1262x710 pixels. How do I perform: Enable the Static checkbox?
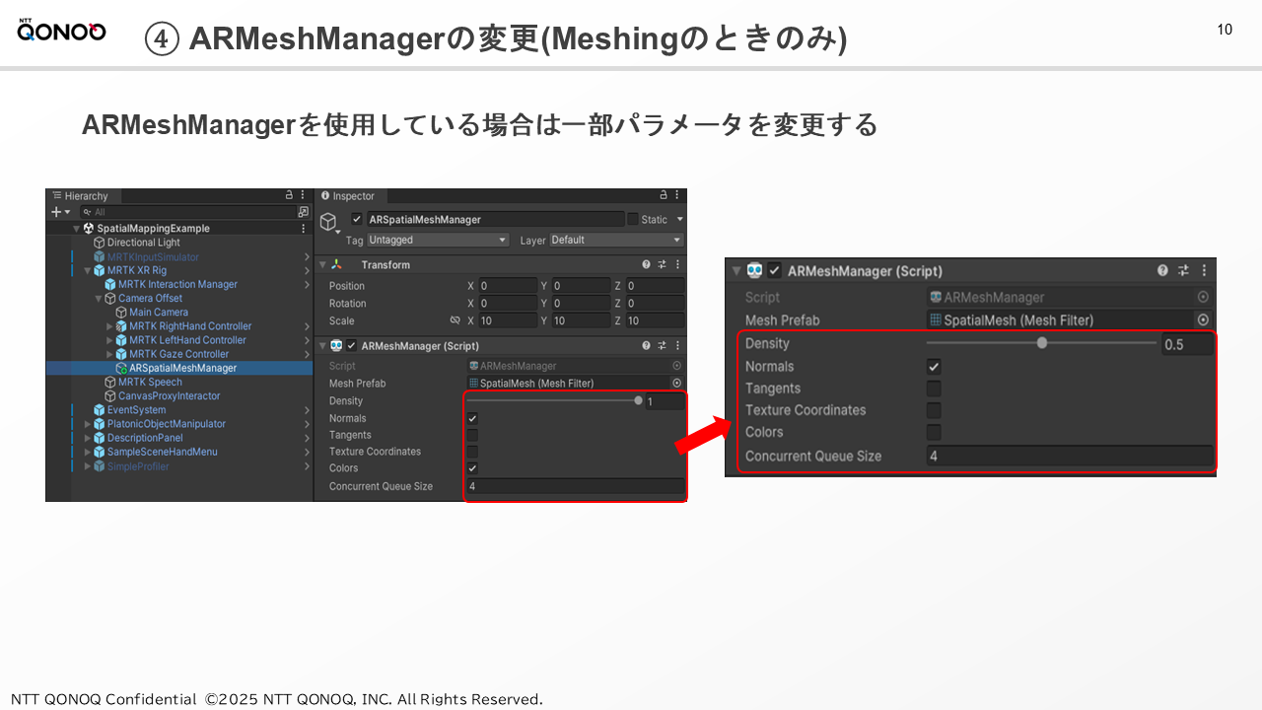tap(633, 219)
